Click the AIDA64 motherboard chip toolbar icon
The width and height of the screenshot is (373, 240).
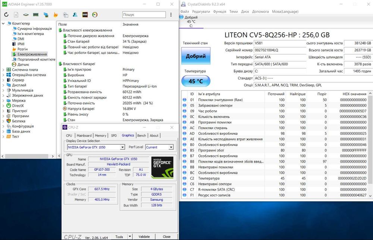pyautogui.click(x=26, y=15)
